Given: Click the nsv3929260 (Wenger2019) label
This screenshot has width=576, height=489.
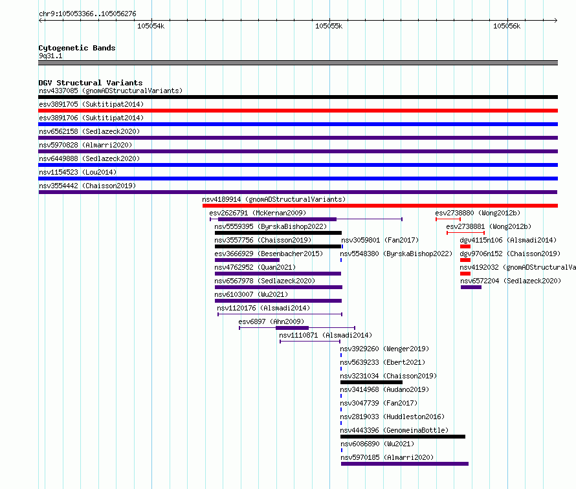Looking at the screenshot, I should pyautogui.click(x=384, y=349).
